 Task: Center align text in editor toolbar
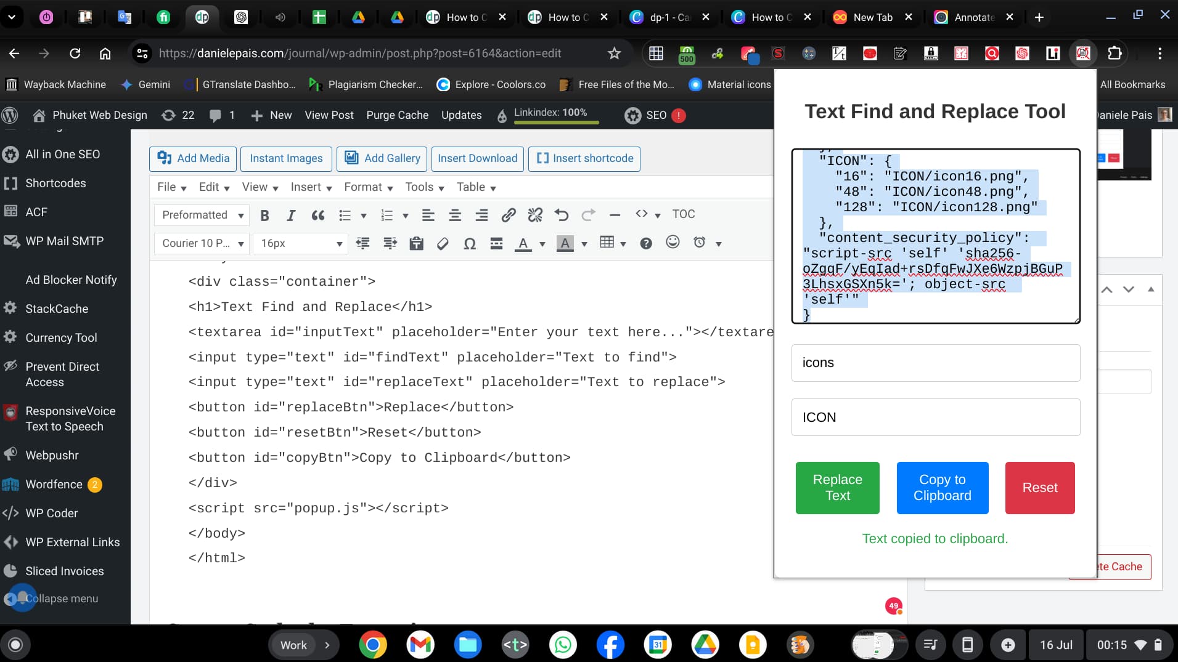point(455,215)
